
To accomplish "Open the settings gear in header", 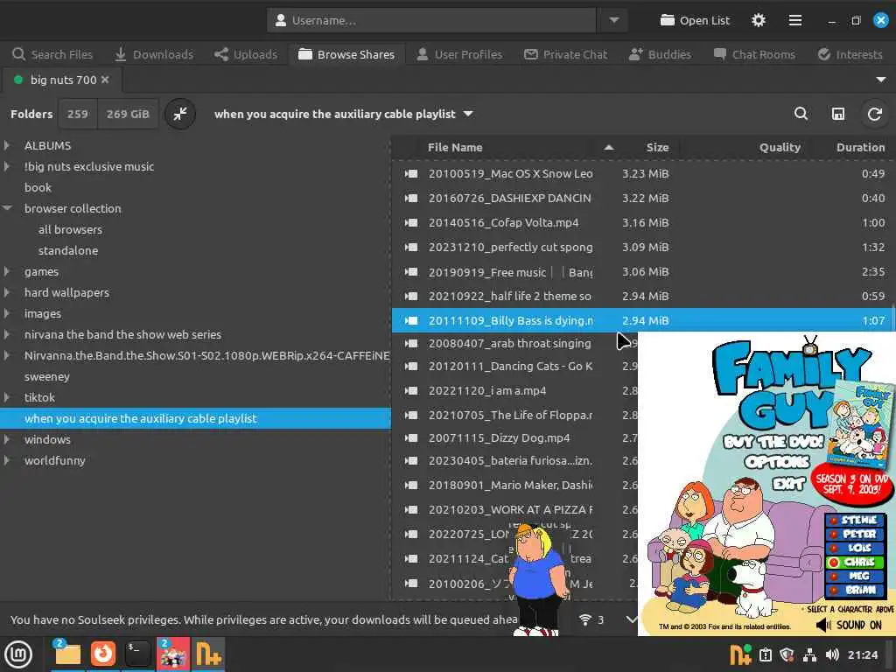I will (759, 21).
